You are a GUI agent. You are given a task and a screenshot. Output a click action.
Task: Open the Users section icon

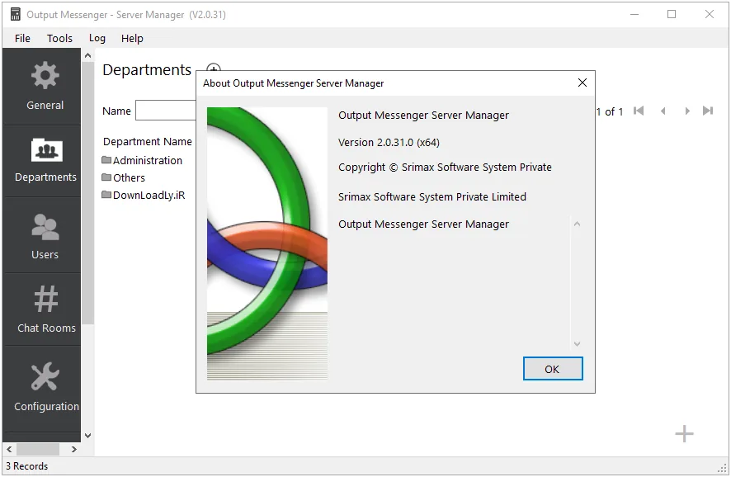45,227
